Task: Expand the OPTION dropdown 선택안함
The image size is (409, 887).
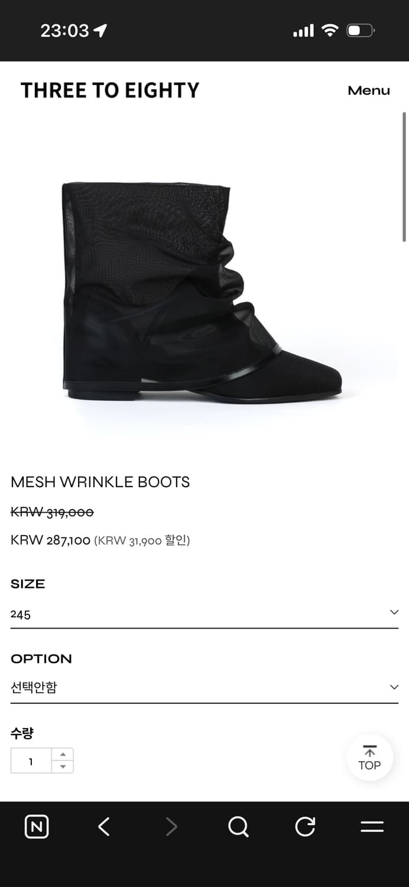Action: (204, 688)
